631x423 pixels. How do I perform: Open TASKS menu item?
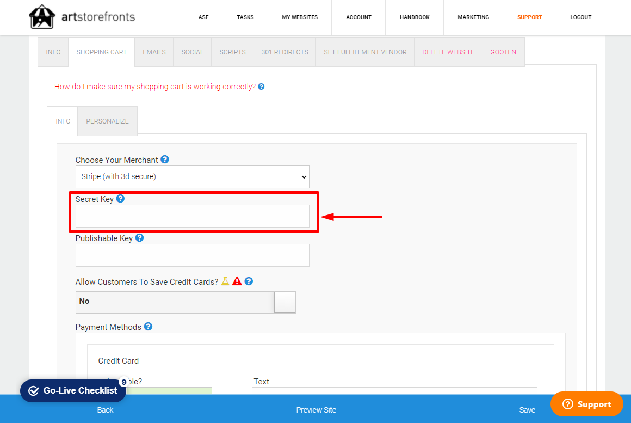tap(245, 17)
